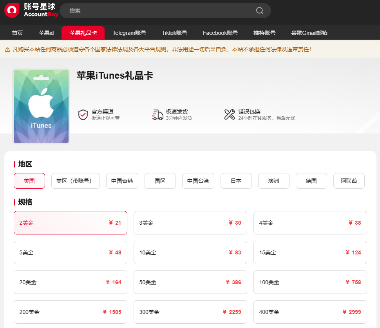This screenshot has width=380, height=328.
Task: Pick the 15美金 ¥124 option
Action: [x=310, y=252]
